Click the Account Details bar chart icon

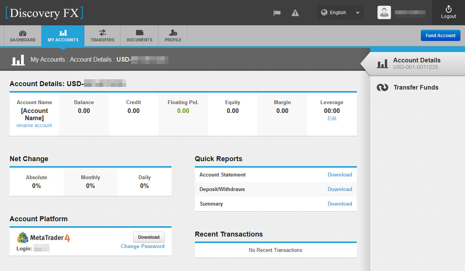[x=383, y=64]
